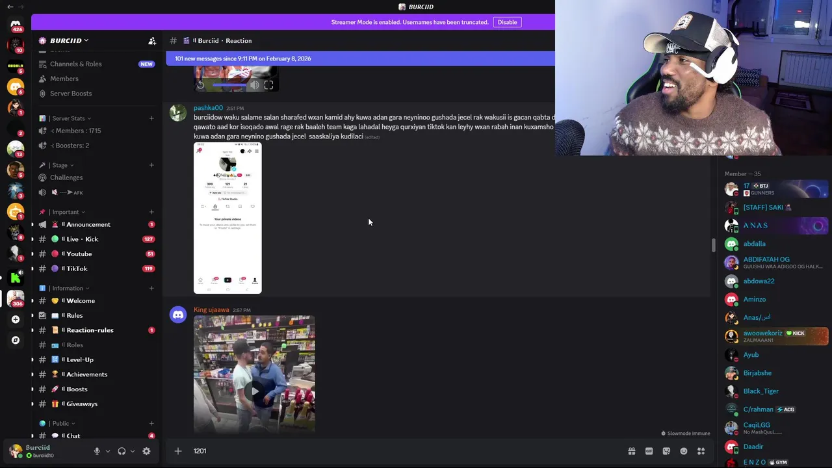The image size is (832, 468).
Task: Open Discord direct messages home icon
Action: point(16,24)
